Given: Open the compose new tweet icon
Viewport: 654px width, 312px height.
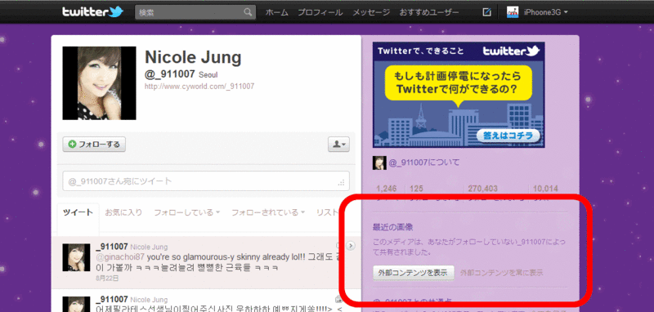Looking at the screenshot, I should click(486, 12).
